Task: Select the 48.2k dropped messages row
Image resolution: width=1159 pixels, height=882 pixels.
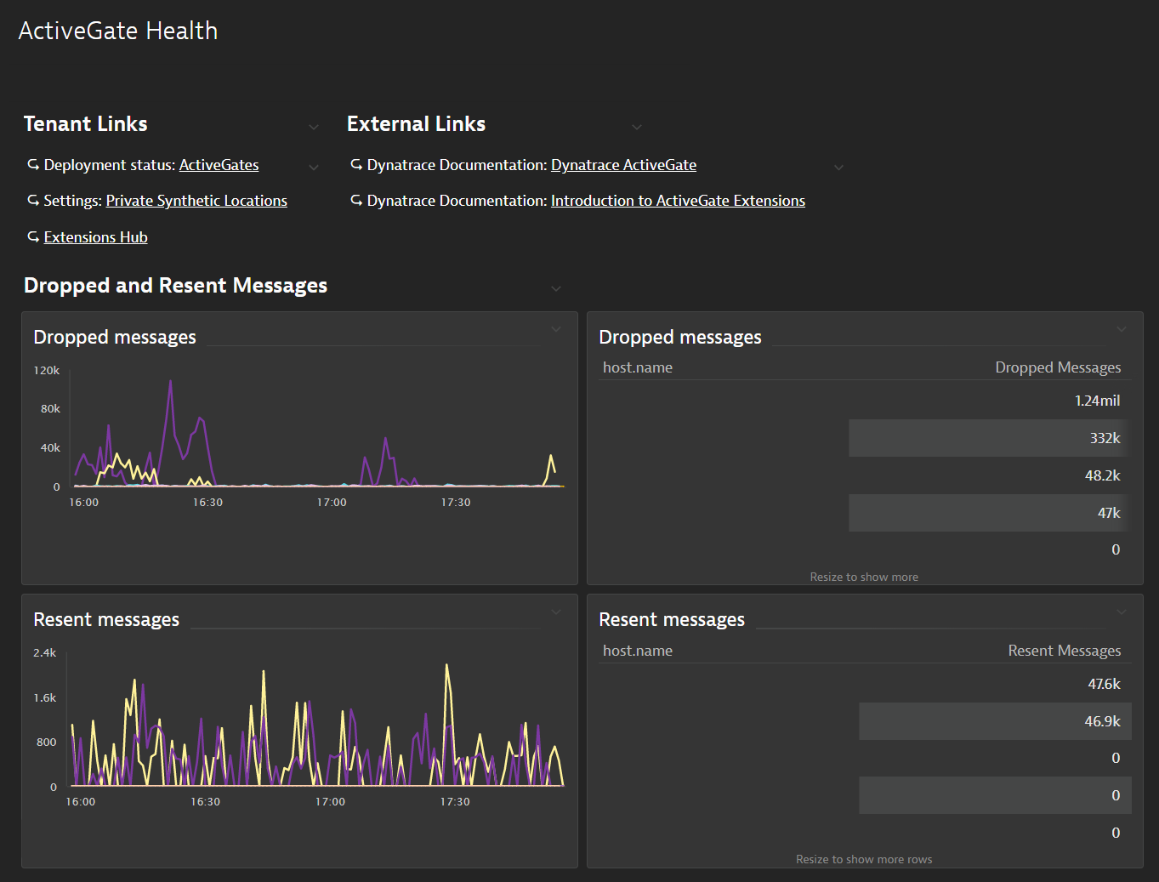Action: pos(865,475)
